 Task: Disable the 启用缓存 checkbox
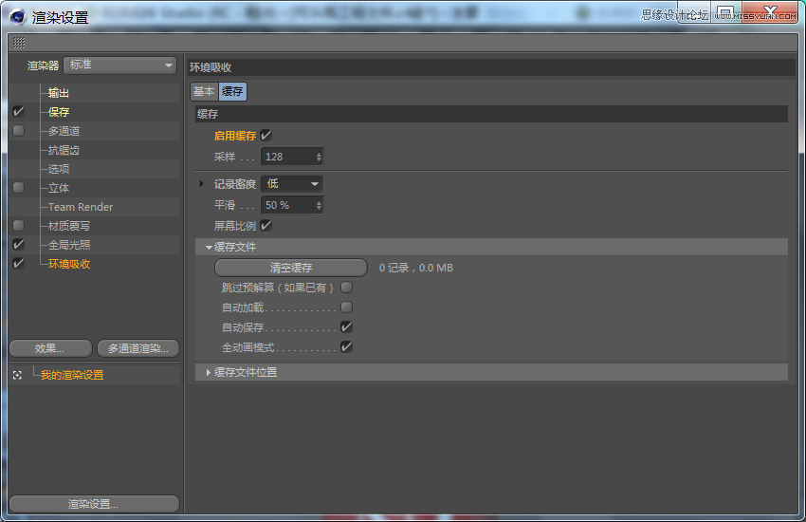[266, 136]
